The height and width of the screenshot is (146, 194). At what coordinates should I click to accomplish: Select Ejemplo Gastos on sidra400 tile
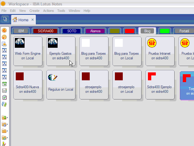[61, 51]
